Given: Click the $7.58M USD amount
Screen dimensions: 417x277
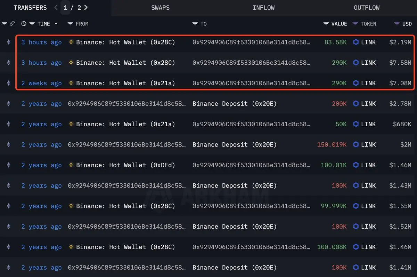Looking at the screenshot, I should click(400, 63).
